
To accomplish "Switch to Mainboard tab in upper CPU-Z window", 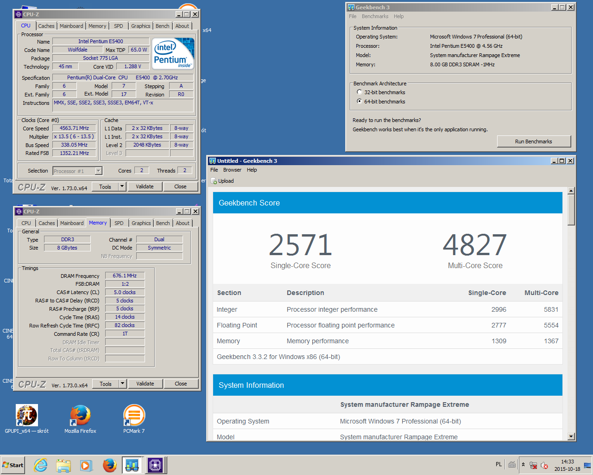I will [x=71, y=26].
